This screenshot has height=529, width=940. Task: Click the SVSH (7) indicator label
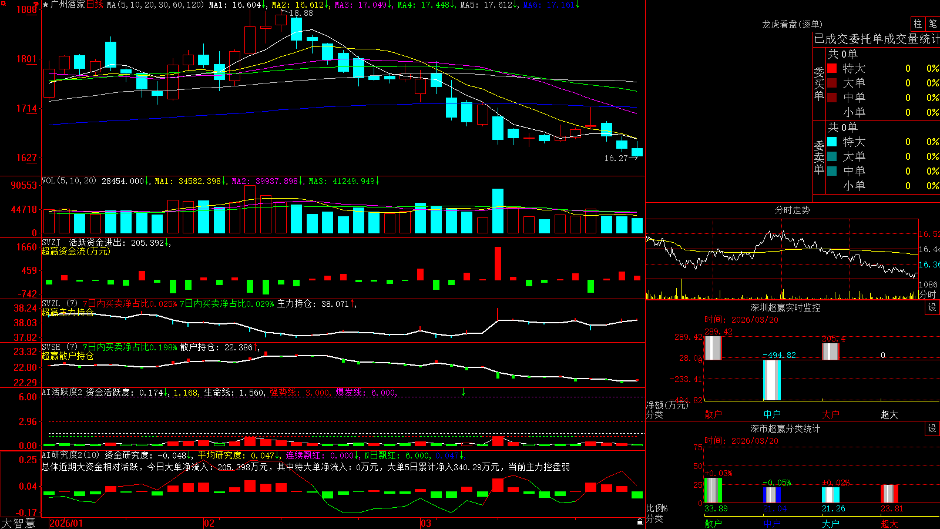(60, 347)
